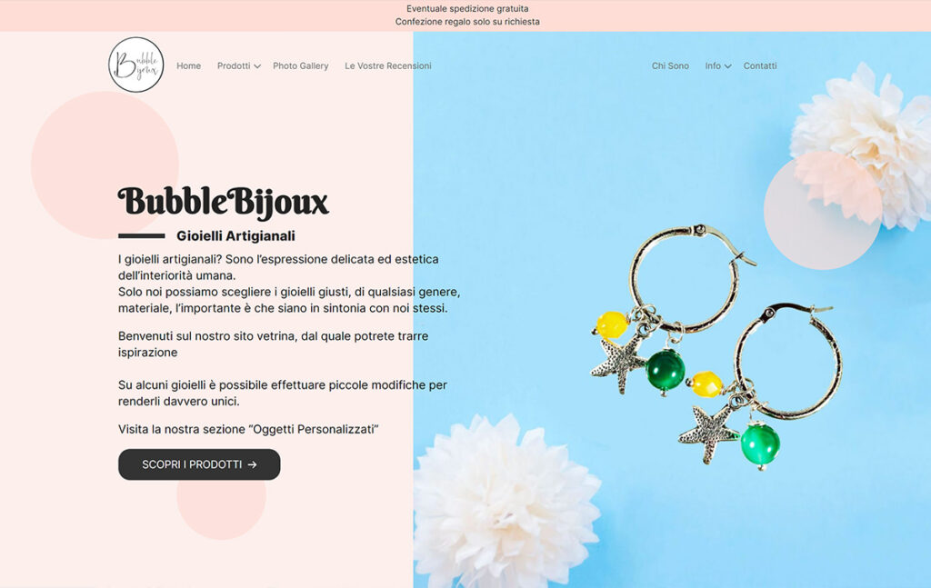Click the Oggetti Personalizzati text line
Viewport: 931px width, 588px height.
click(248, 429)
